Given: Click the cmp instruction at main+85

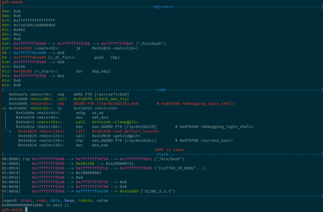Looking at the screenshot, I should point(98,104).
